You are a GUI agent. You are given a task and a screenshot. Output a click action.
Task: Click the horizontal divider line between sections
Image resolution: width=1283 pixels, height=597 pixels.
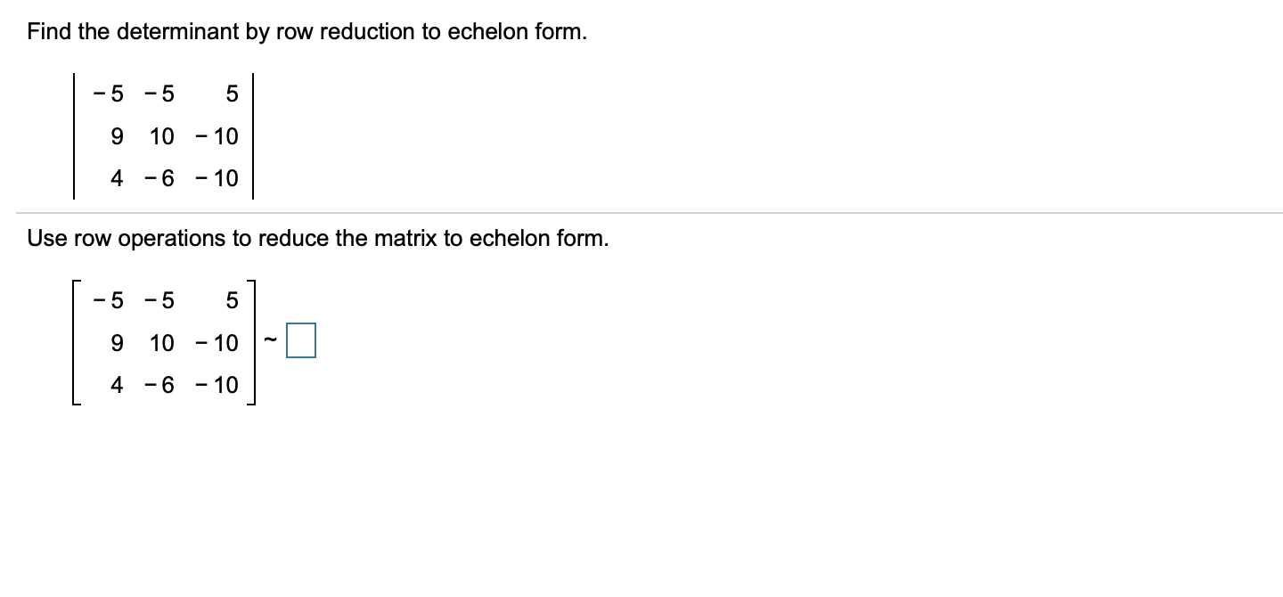[x=641, y=211]
